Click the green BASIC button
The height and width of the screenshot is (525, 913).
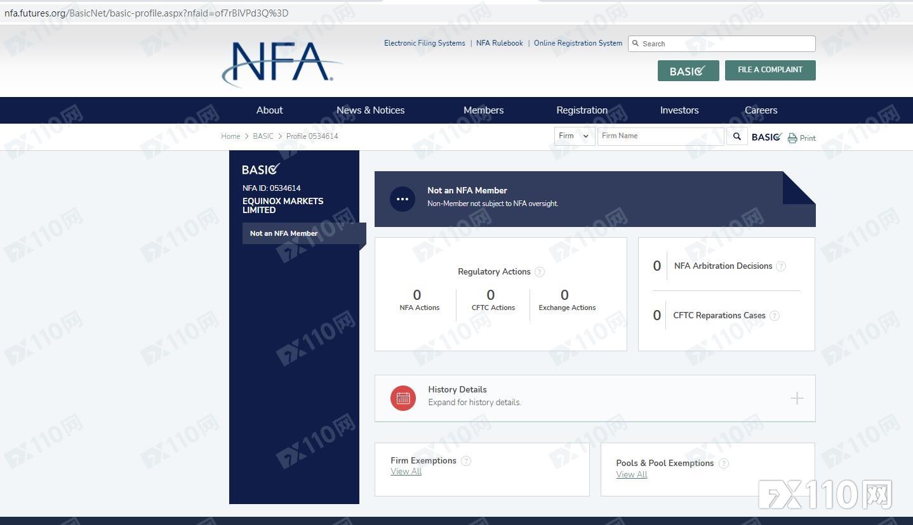coord(688,71)
